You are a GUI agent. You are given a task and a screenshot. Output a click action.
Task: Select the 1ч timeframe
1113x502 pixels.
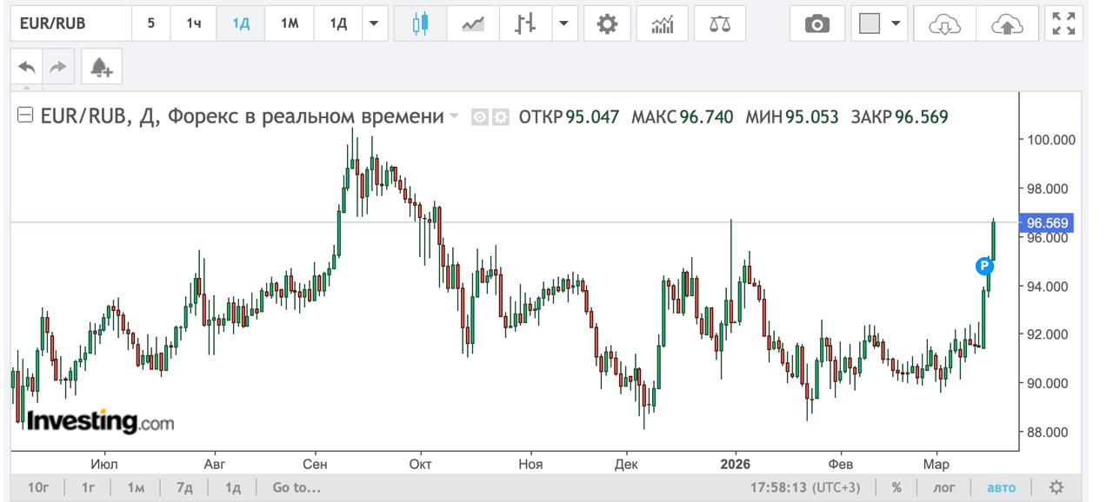[x=192, y=23]
